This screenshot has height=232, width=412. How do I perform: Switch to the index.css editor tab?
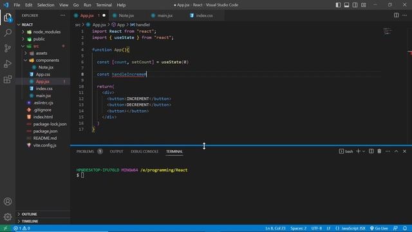point(204,15)
